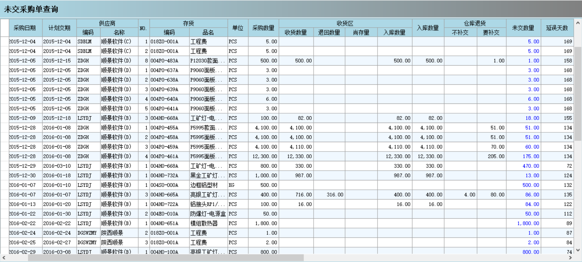The width and height of the screenshot is (582, 262).
Task: Click the 供应商 group header
Action: [107, 23]
